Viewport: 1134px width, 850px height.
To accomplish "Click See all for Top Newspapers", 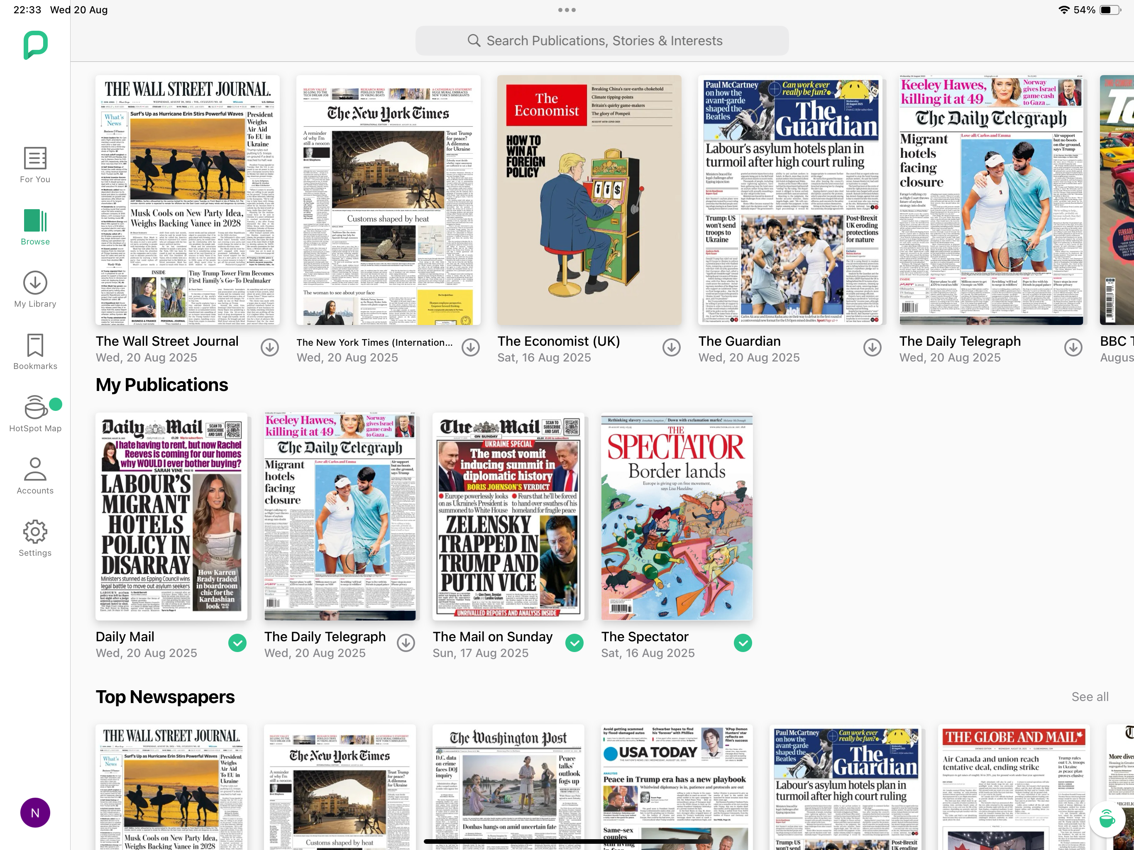I will click(x=1090, y=697).
